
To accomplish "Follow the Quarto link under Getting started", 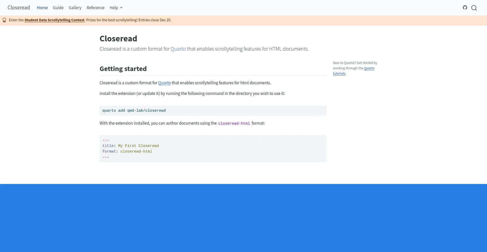I will click(x=164, y=83).
